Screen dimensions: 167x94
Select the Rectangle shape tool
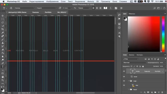3,73
